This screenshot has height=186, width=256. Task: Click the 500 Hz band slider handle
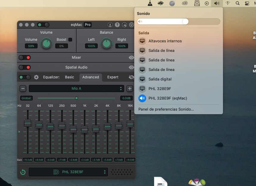click(x=73, y=129)
